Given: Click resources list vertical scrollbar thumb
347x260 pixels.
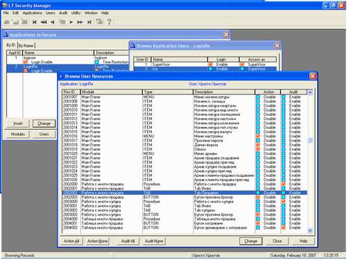Looking at the screenshot, I should [x=310, y=140].
